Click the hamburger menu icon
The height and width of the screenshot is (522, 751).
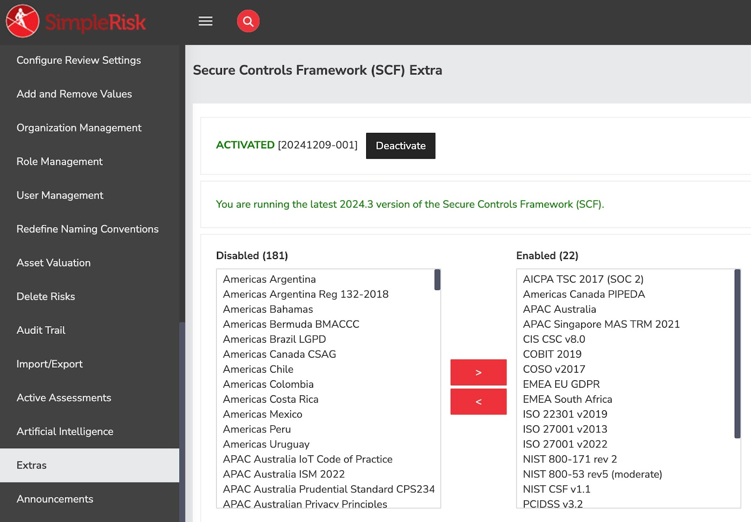click(205, 21)
